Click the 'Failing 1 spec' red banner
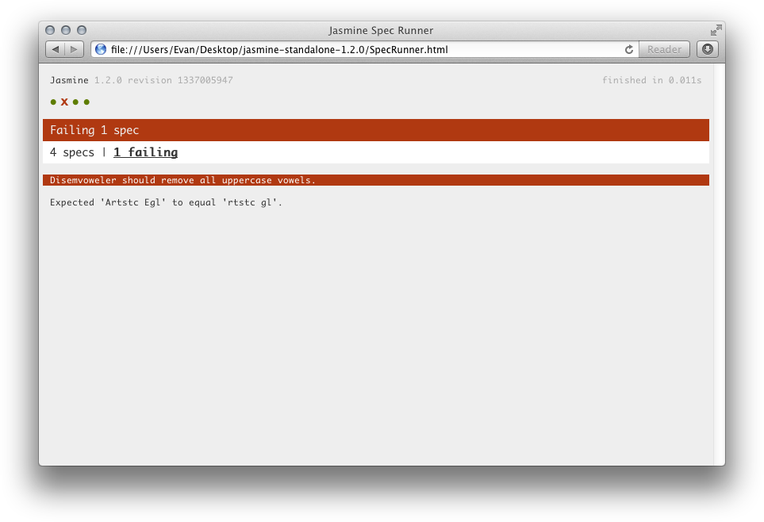764x522 pixels. (x=376, y=130)
